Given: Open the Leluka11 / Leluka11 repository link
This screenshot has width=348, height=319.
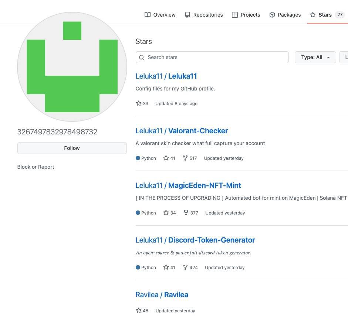Looking at the screenshot, I should (x=166, y=76).
